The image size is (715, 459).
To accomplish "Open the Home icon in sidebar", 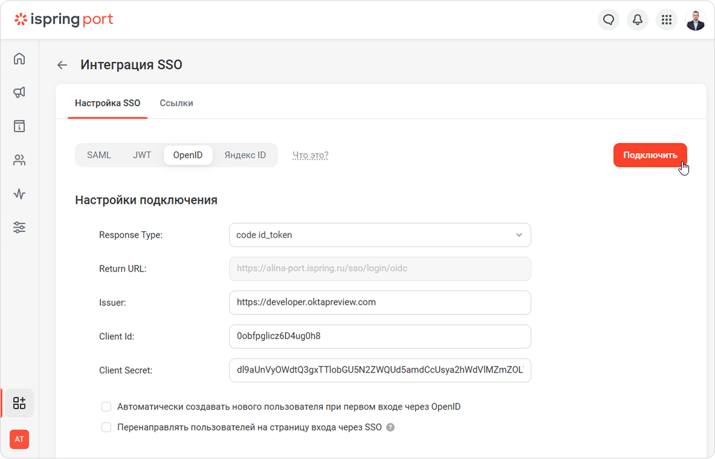I will (x=19, y=59).
